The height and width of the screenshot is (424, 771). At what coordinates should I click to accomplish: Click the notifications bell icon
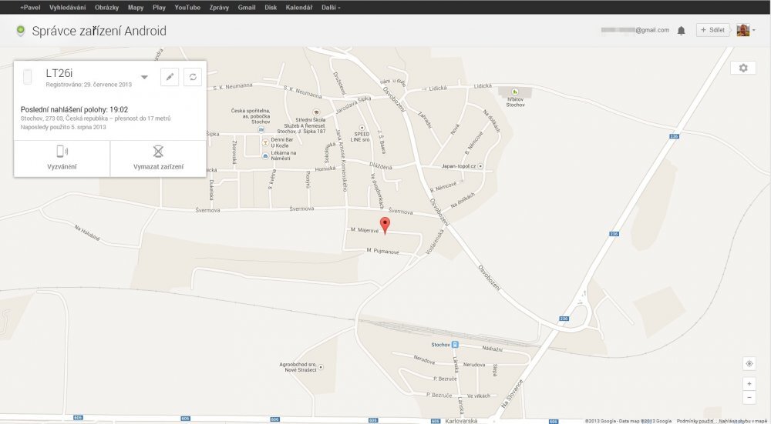[681, 31]
